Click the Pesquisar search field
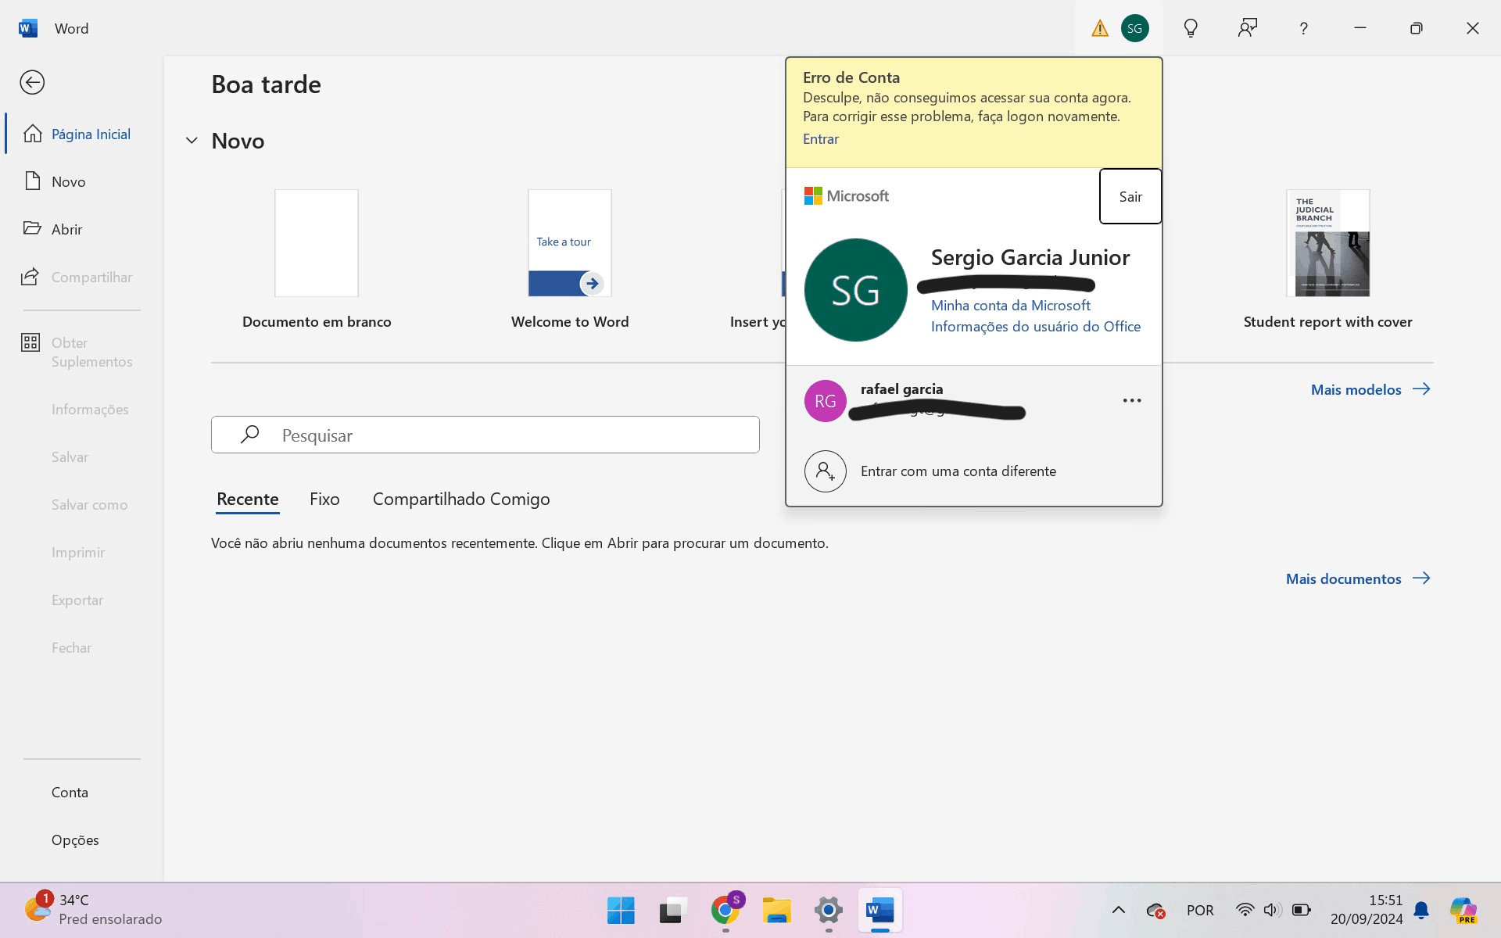 click(x=485, y=435)
